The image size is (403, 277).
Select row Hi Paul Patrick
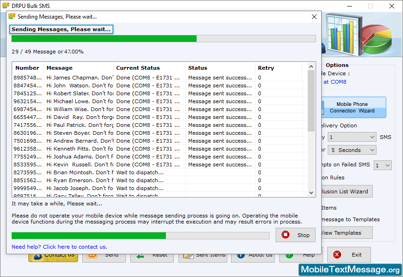159,125
